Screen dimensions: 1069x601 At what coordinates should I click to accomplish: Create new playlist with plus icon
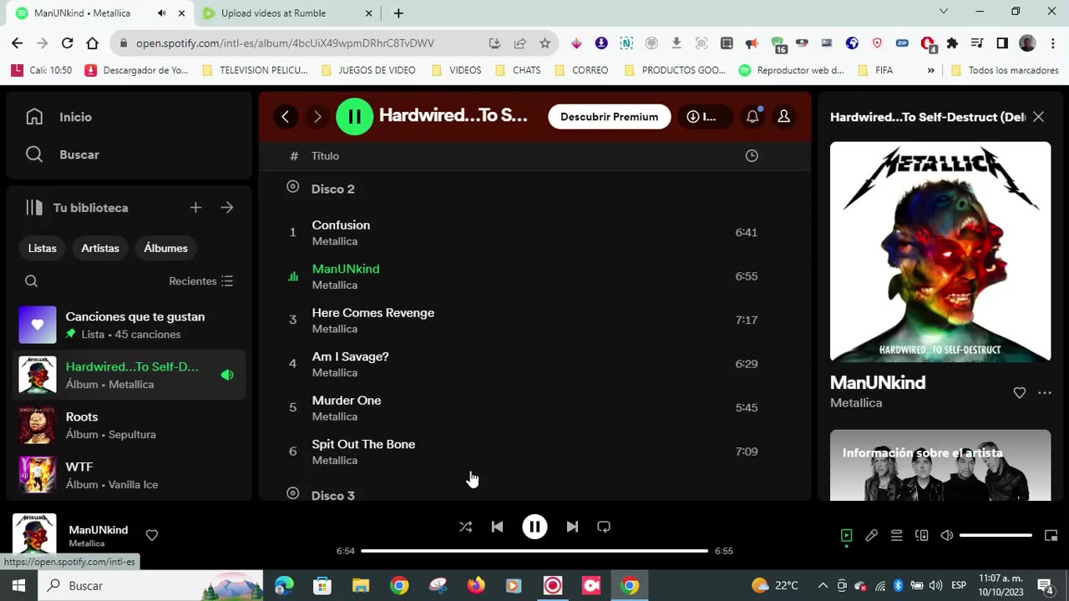pyautogui.click(x=195, y=208)
